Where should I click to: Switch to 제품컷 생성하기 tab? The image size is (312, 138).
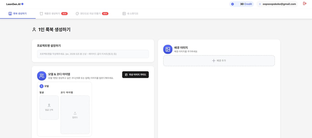point(54,14)
